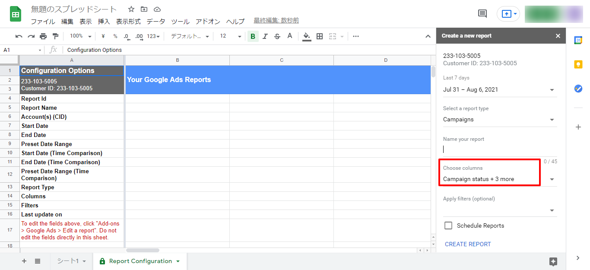Open the Apply filters dropdown
This screenshot has width=590, height=270.
coord(500,210)
